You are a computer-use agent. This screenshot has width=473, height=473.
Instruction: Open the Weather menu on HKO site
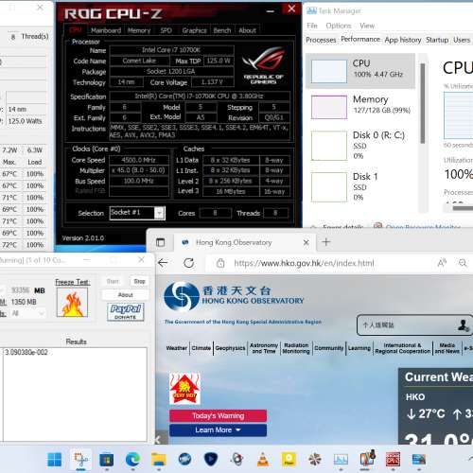[x=177, y=348]
